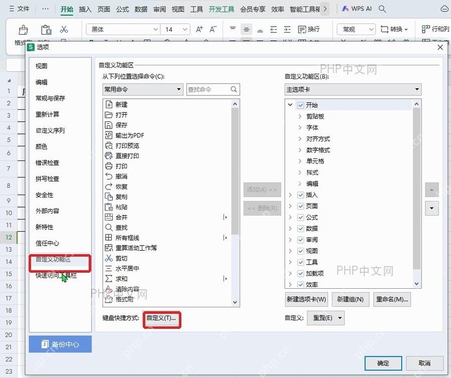Click the Cut (剪切) scissors icon in list
Viewport: 451px width, 378px height.
tap(109, 258)
